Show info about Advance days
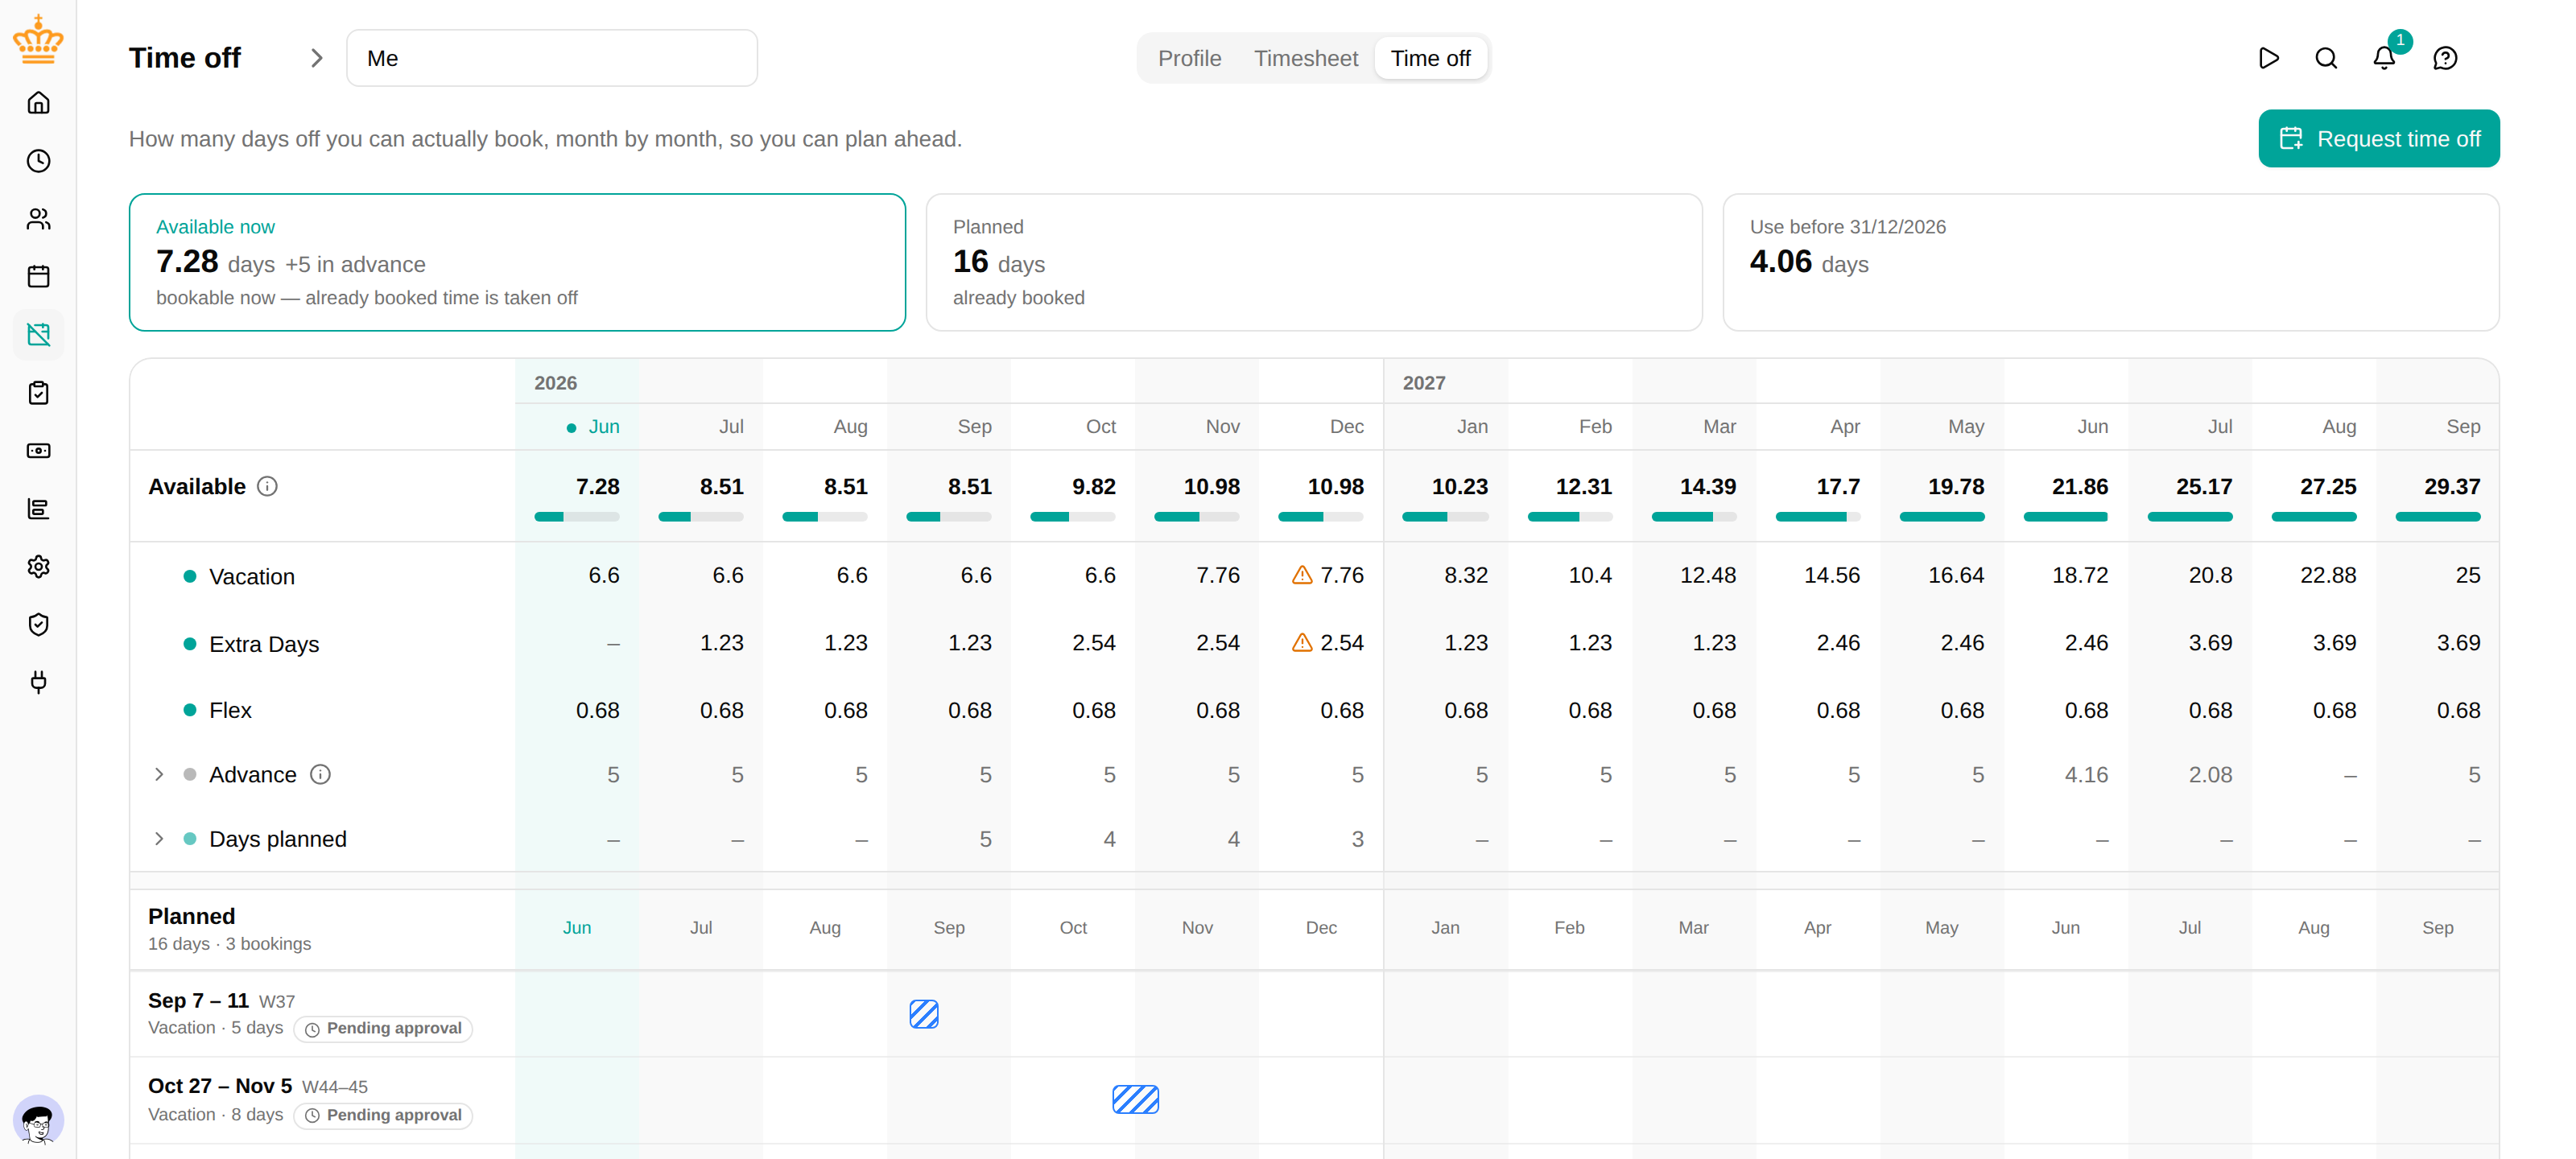Viewport: 2576px width, 1159px height. [x=320, y=775]
